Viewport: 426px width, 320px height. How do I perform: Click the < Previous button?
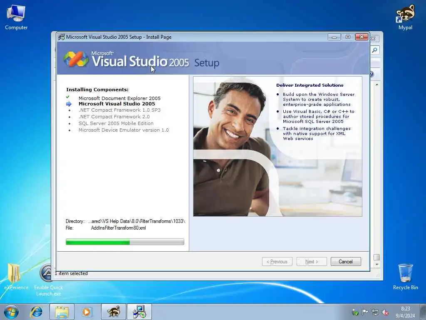(x=277, y=262)
